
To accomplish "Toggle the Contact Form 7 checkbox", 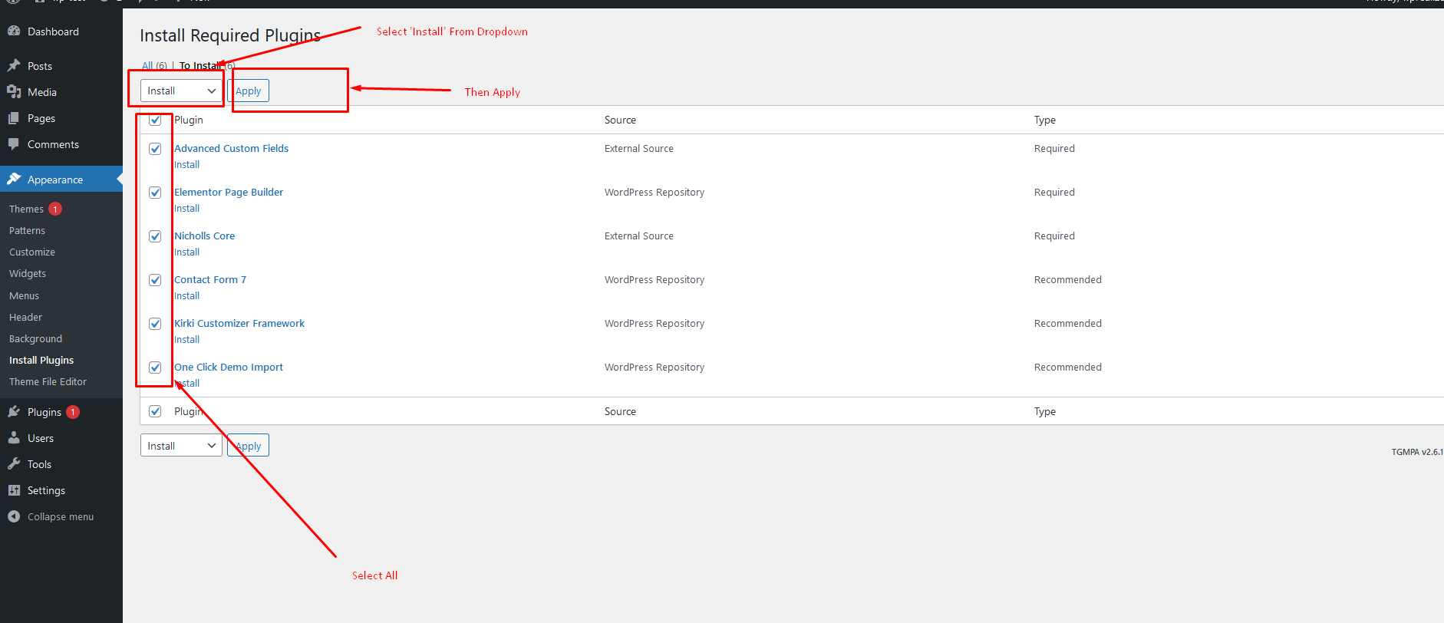I will point(155,280).
